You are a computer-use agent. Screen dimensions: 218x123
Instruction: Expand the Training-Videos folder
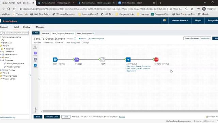click(x=3, y=76)
